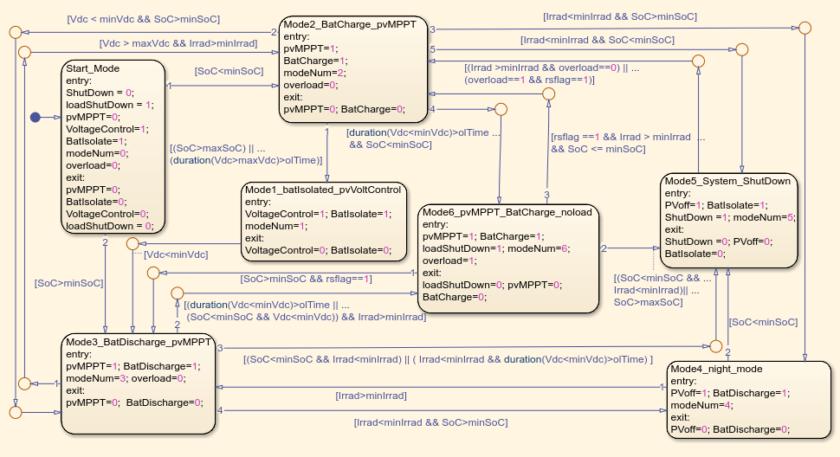The image size is (840, 457).
Task: Select the Mode4_night_mode state
Action: [749, 400]
